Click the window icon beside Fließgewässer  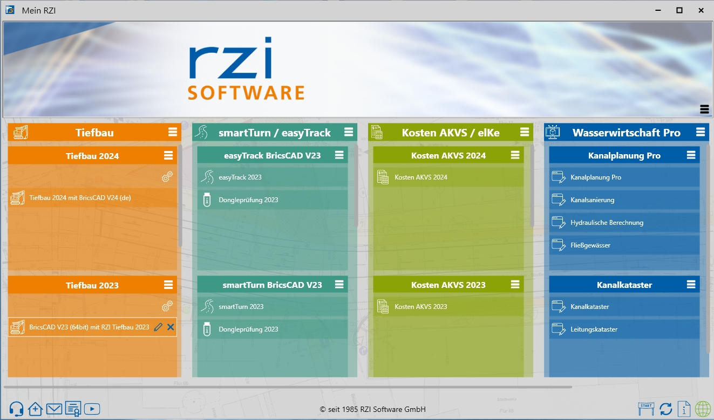tap(559, 245)
